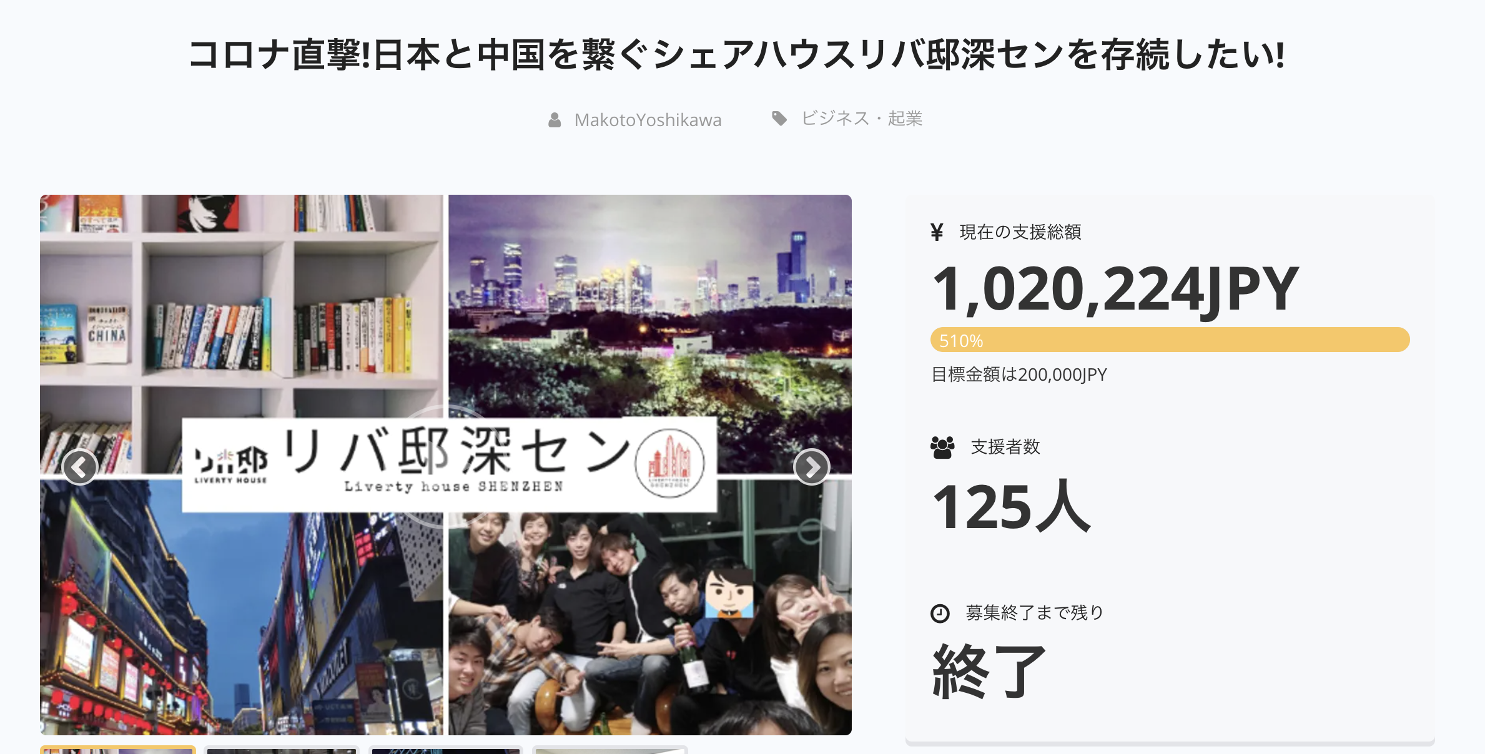Open the ビジネス・起業 category link
The width and height of the screenshot is (1485, 754).
click(x=862, y=118)
